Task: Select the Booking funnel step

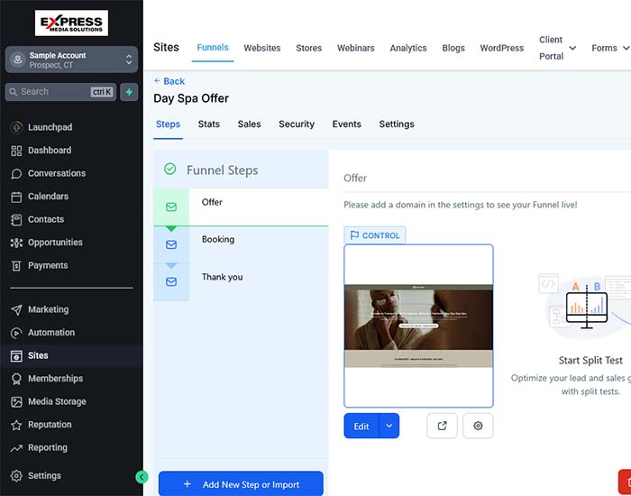Action: [241, 244]
